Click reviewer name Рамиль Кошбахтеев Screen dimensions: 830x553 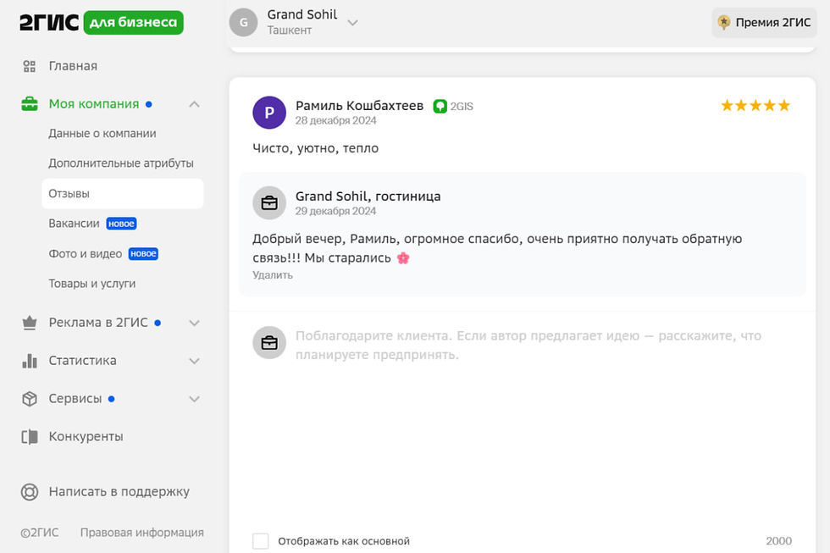click(x=359, y=105)
